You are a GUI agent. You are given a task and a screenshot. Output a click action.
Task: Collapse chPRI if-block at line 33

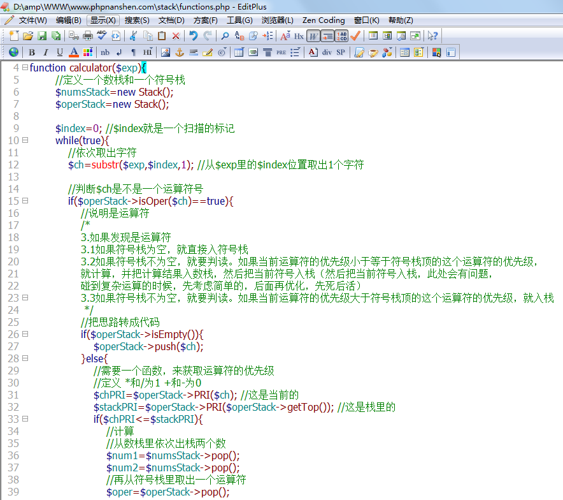tap(25, 419)
